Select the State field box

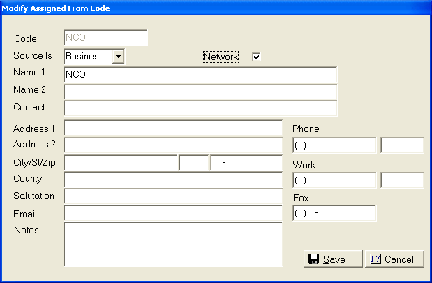[194, 163]
